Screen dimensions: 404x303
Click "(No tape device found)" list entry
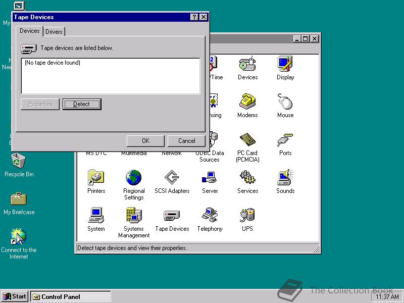(53, 63)
